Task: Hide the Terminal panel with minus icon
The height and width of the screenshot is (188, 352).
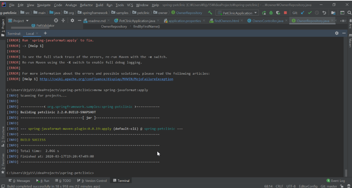Action: pyautogui.click(x=344, y=33)
